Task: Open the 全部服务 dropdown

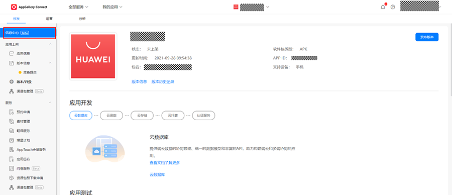Action: tap(78, 7)
